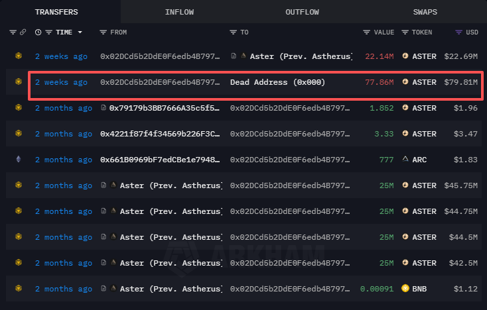
Task: Click the ASTER token icon in burn row
Action: click(405, 82)
